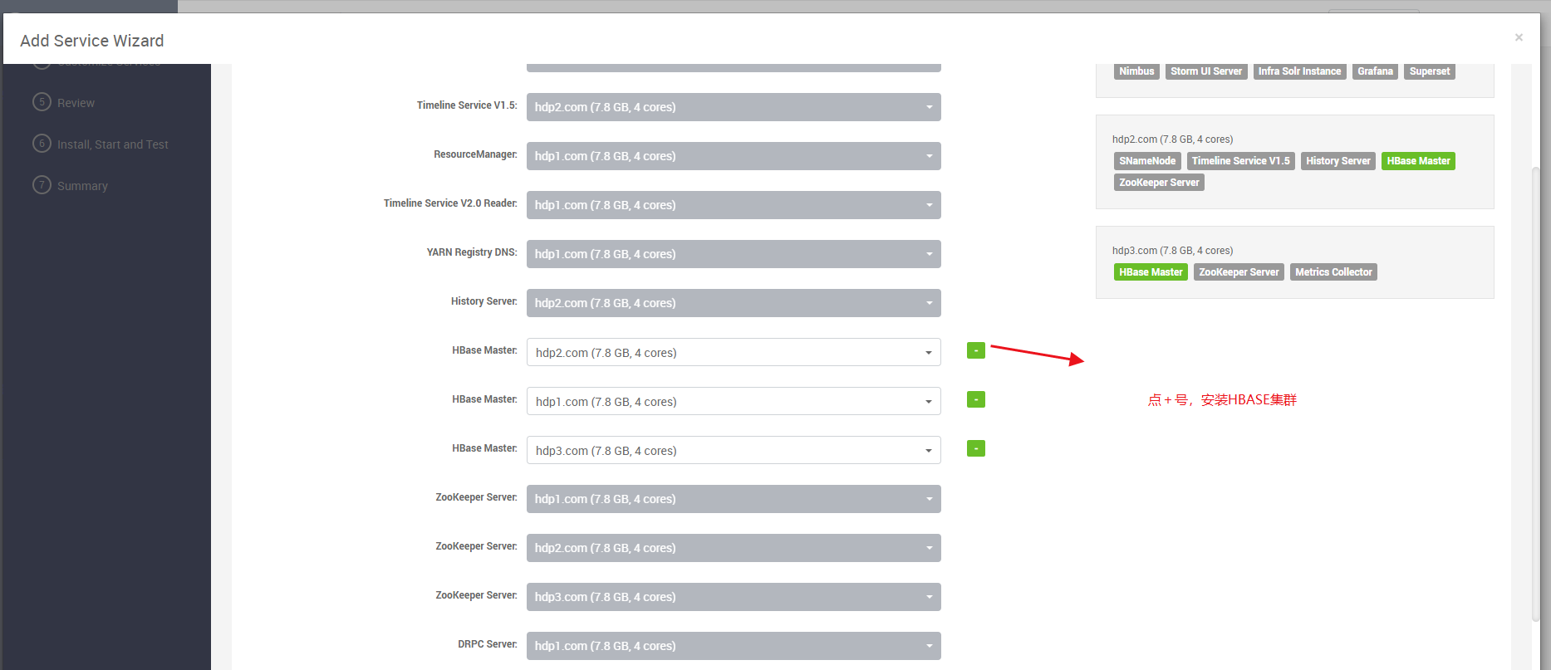Go to the Summary wizard step

pos(82,186)
